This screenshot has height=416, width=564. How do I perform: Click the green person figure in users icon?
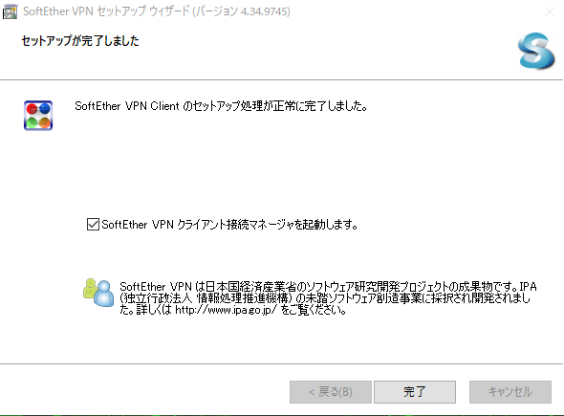[x=90, y=289]
